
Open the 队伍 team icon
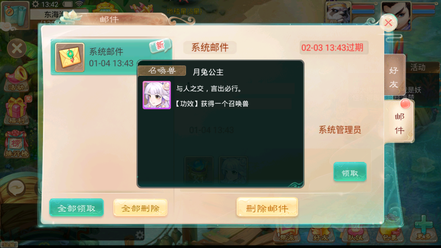355,233
